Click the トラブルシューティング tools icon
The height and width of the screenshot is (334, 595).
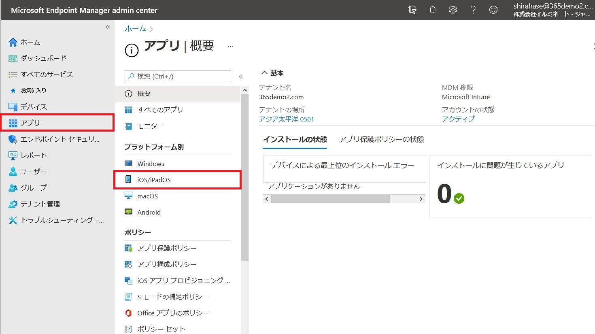point(13,220)
